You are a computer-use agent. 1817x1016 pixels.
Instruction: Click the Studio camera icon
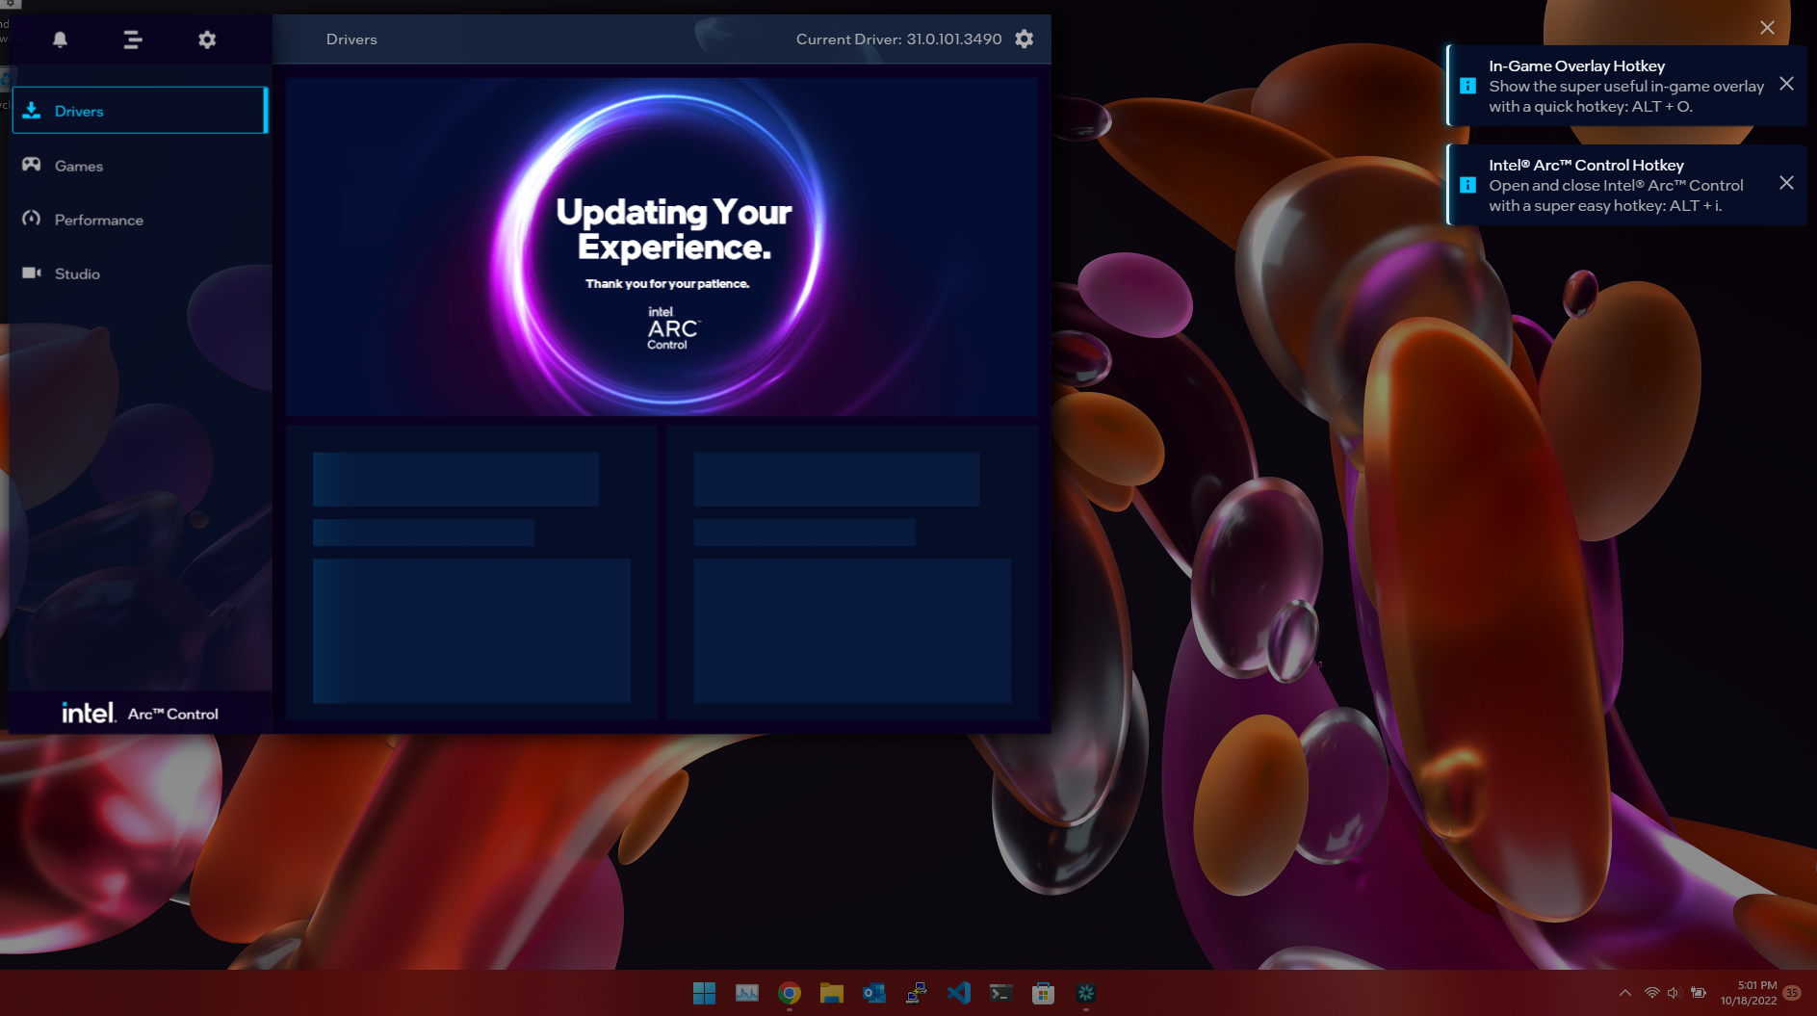pos(32,273)
